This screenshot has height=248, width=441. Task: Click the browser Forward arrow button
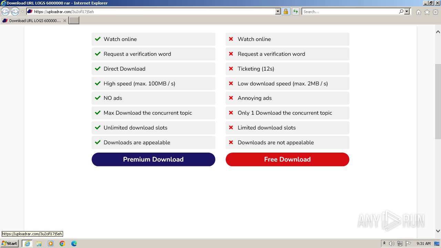click(15, 12)
